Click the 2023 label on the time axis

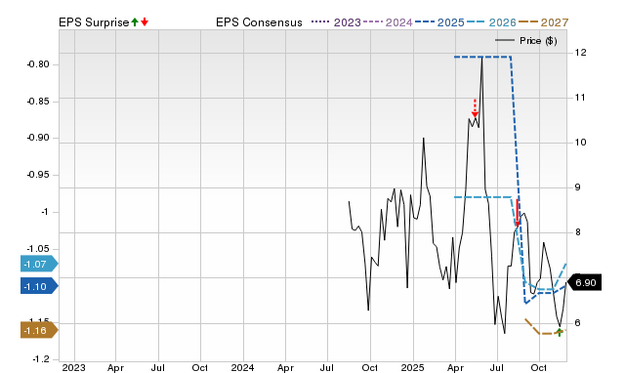pos(74,367)
